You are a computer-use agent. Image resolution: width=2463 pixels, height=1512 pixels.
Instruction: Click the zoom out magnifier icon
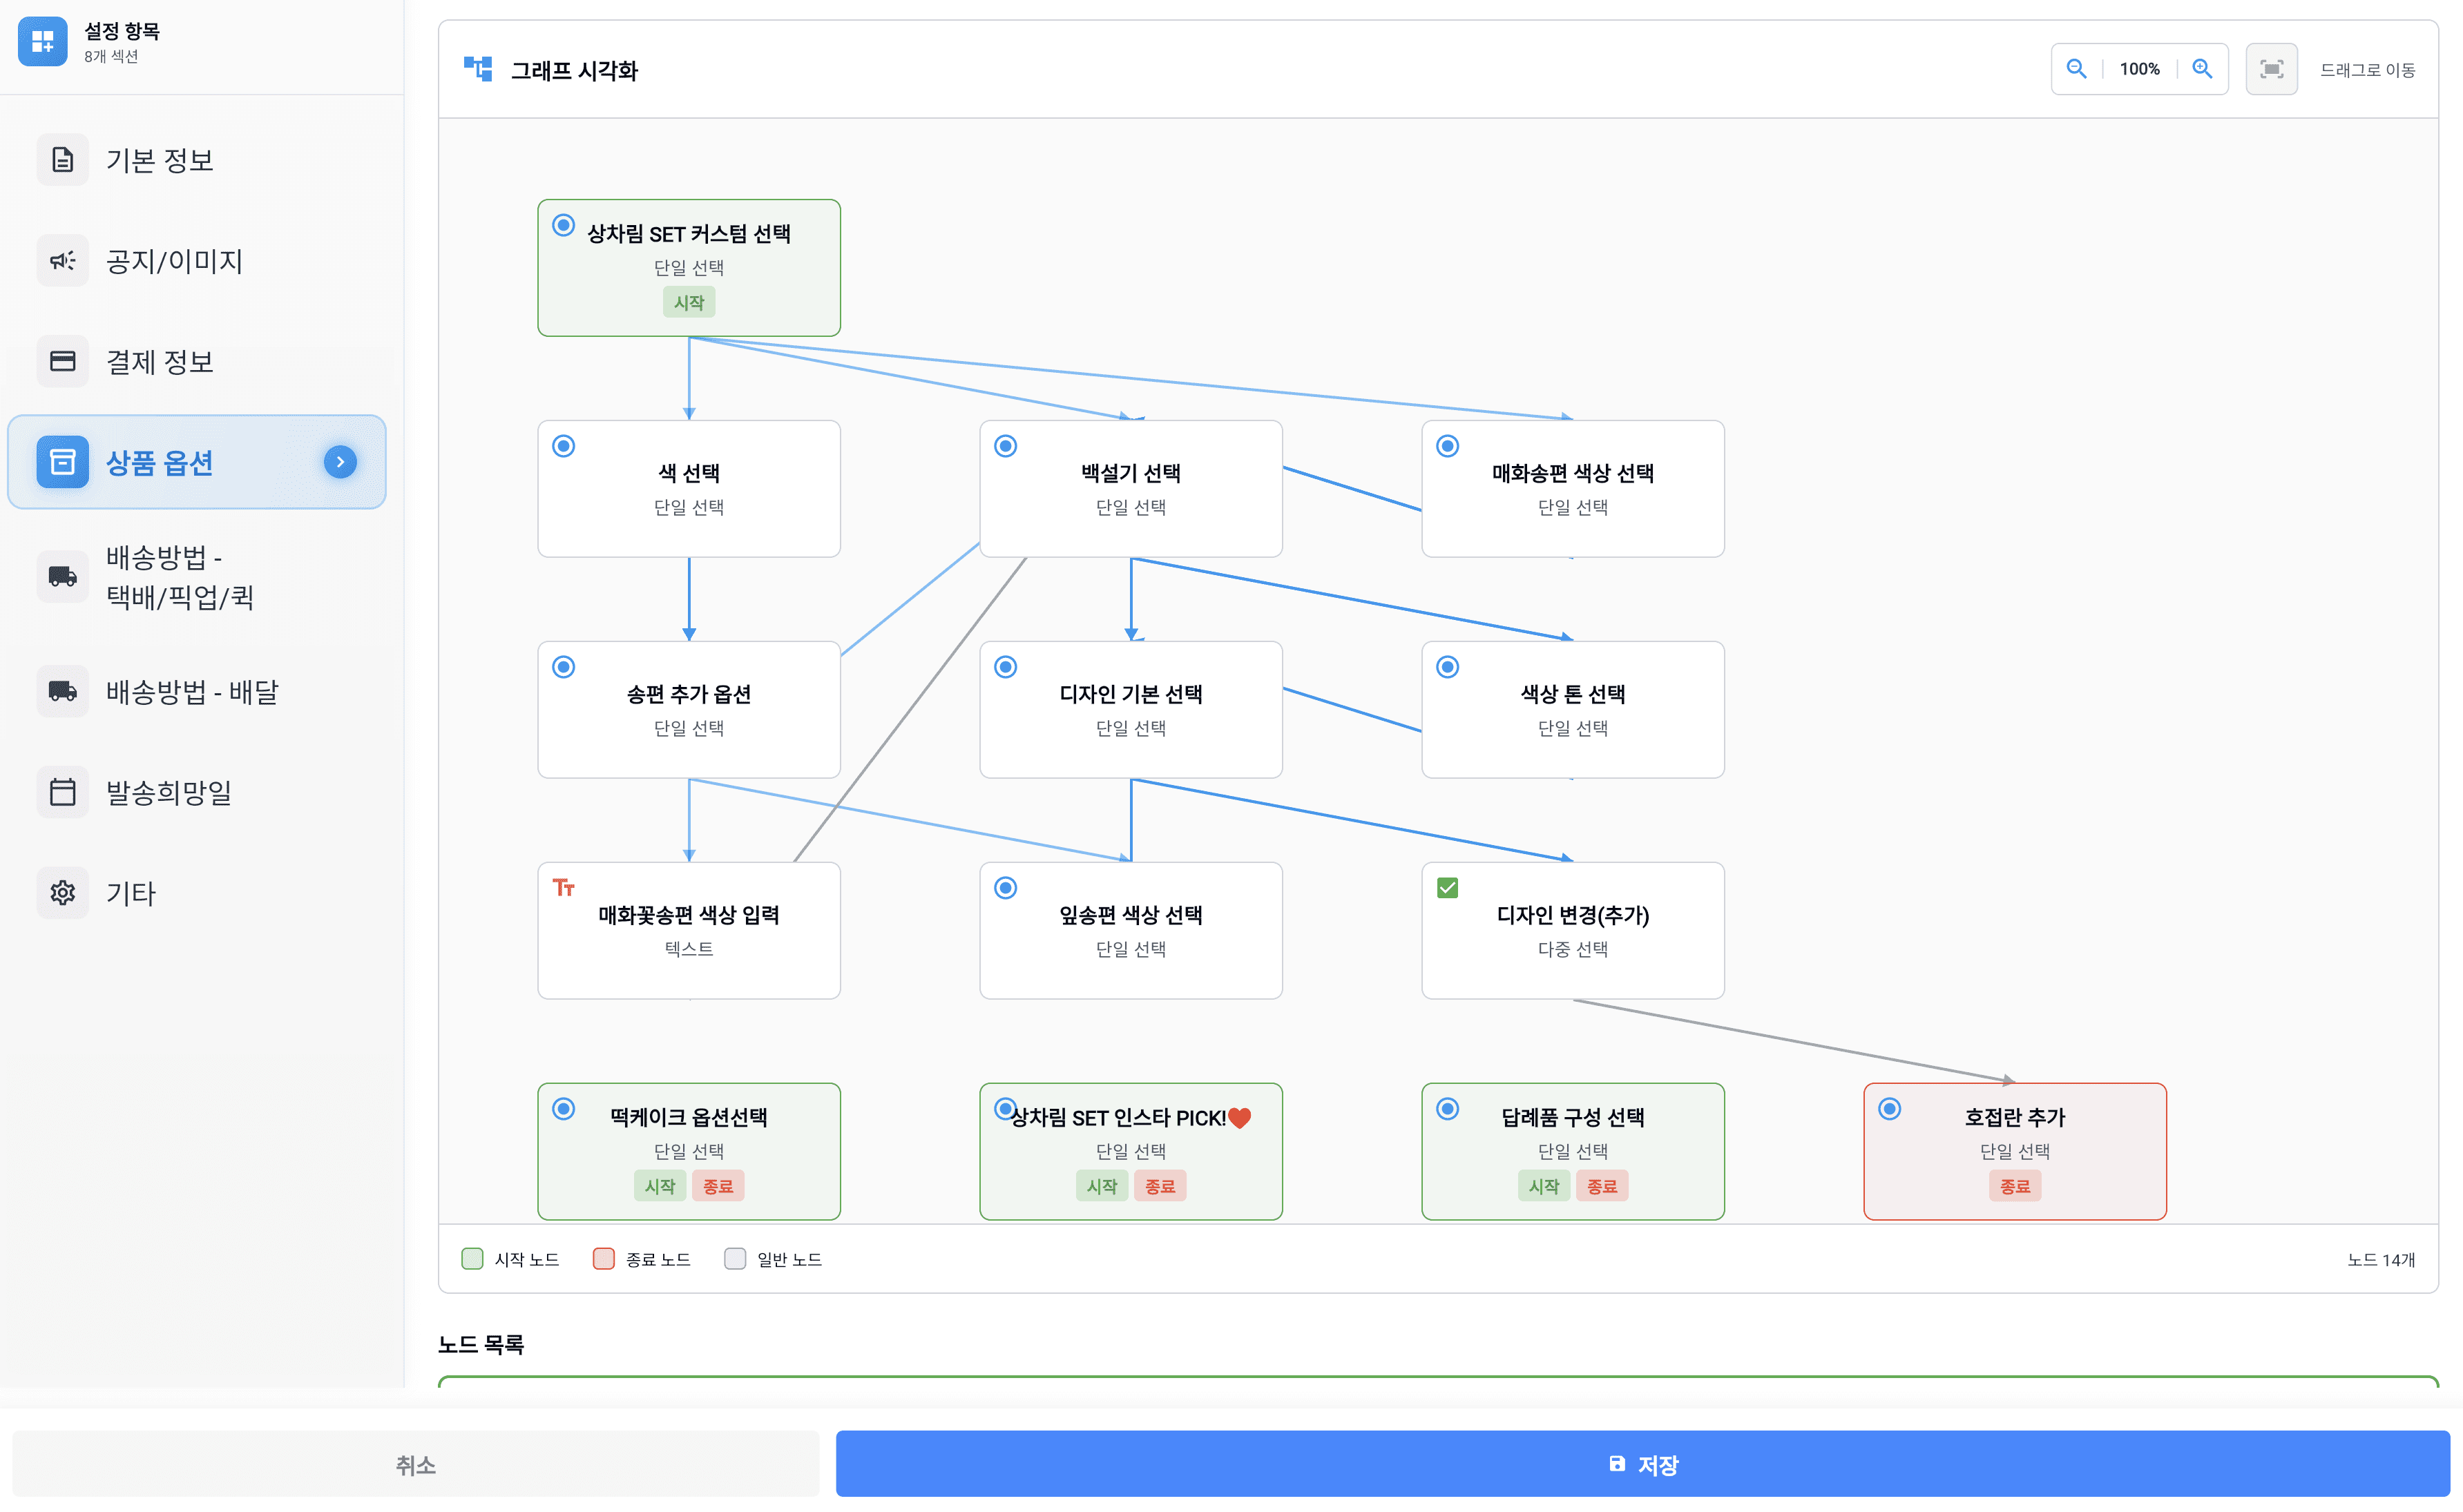tap(2076, 69)
